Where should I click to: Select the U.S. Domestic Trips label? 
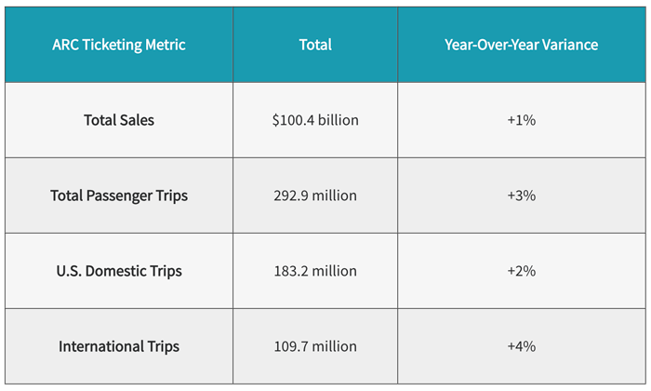pyautogui.click(x=119, y=271)
